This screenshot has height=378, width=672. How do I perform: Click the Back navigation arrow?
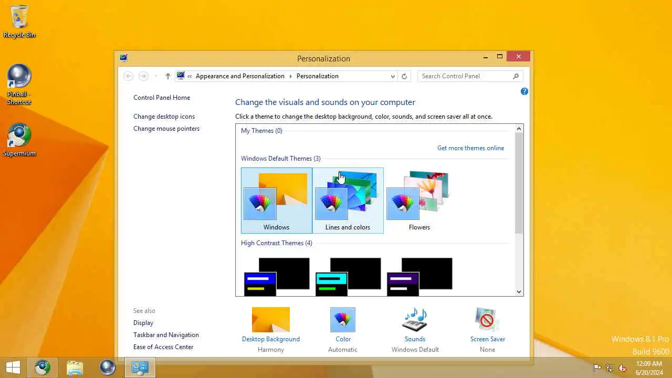pyautogui.click(x=128, y=76)
